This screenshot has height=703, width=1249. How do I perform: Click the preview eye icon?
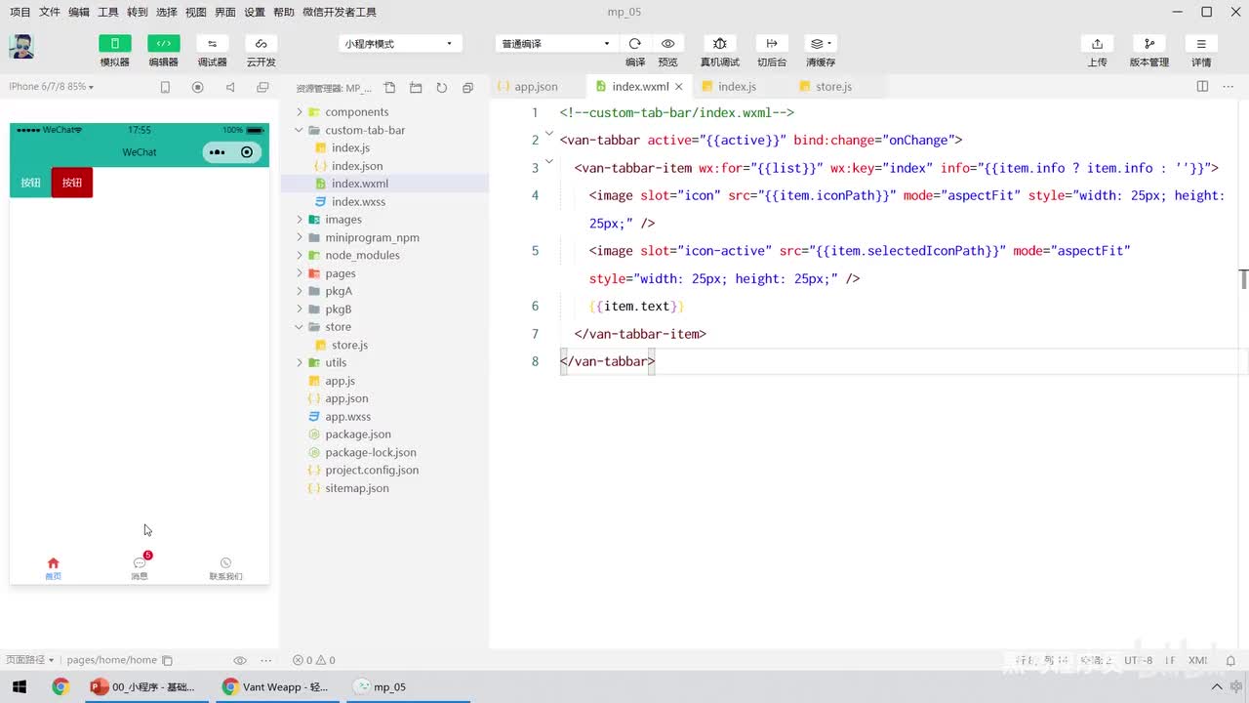point(667,44)
